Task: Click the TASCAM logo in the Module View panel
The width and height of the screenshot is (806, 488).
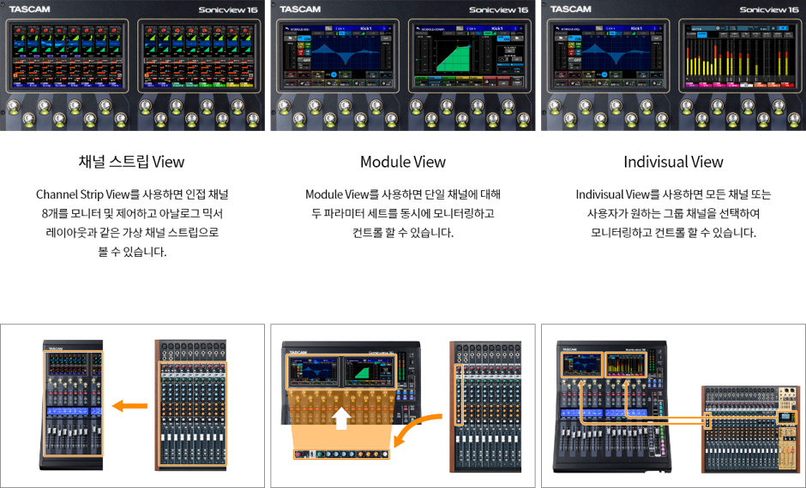Action: tap(300, 9)
